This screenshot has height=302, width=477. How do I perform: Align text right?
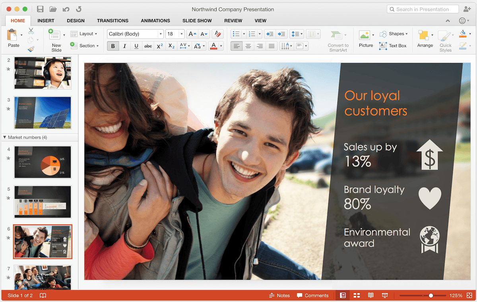click(x=260, y=46)
